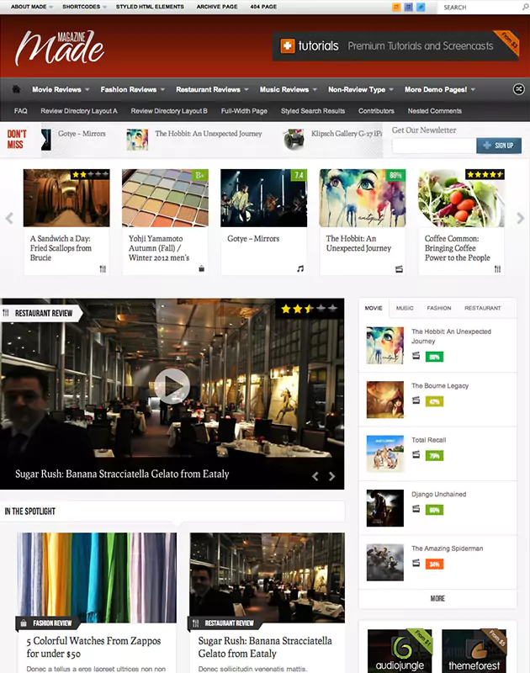Click the search magnifier icon
Viewport: 530px width, 673px height.
(x=525, y=7)
